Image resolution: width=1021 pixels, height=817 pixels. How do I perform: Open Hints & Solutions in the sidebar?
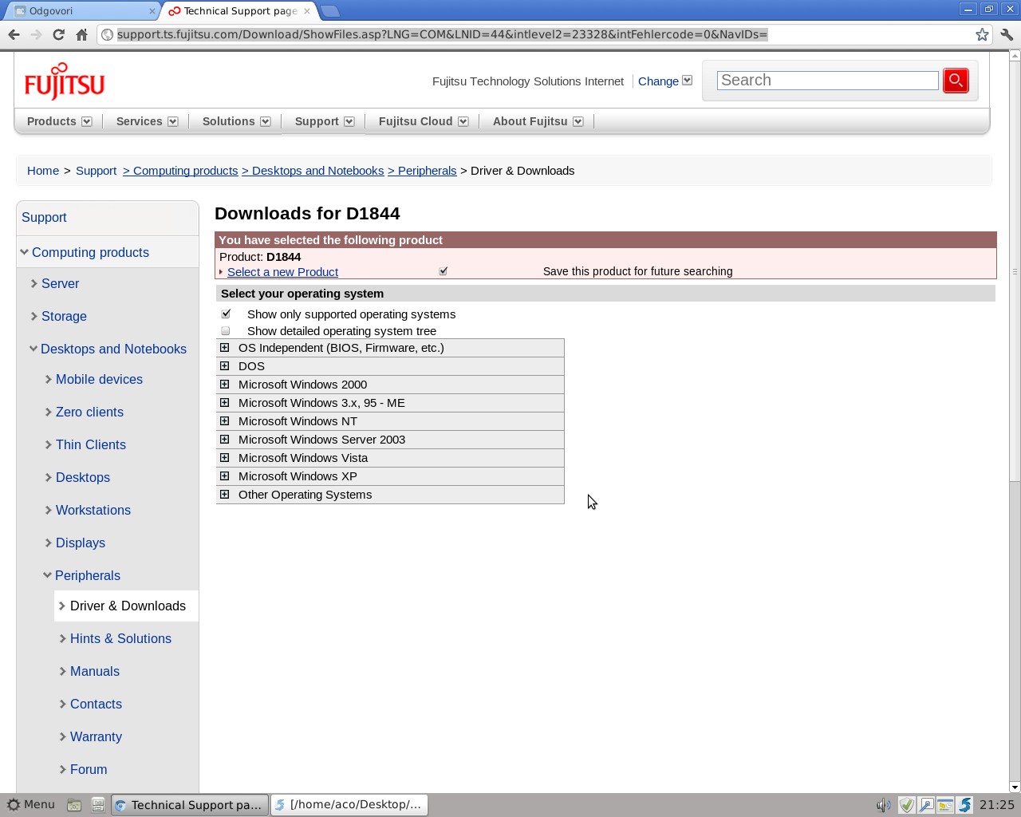[x=120, y=639]
